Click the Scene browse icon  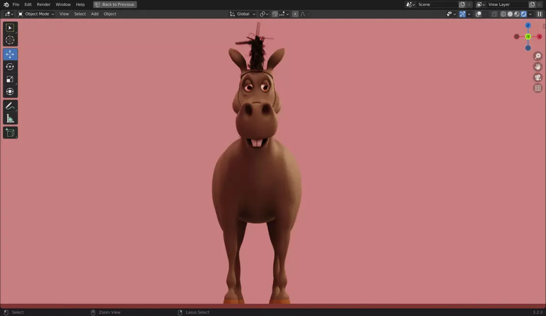pos(410,5)
